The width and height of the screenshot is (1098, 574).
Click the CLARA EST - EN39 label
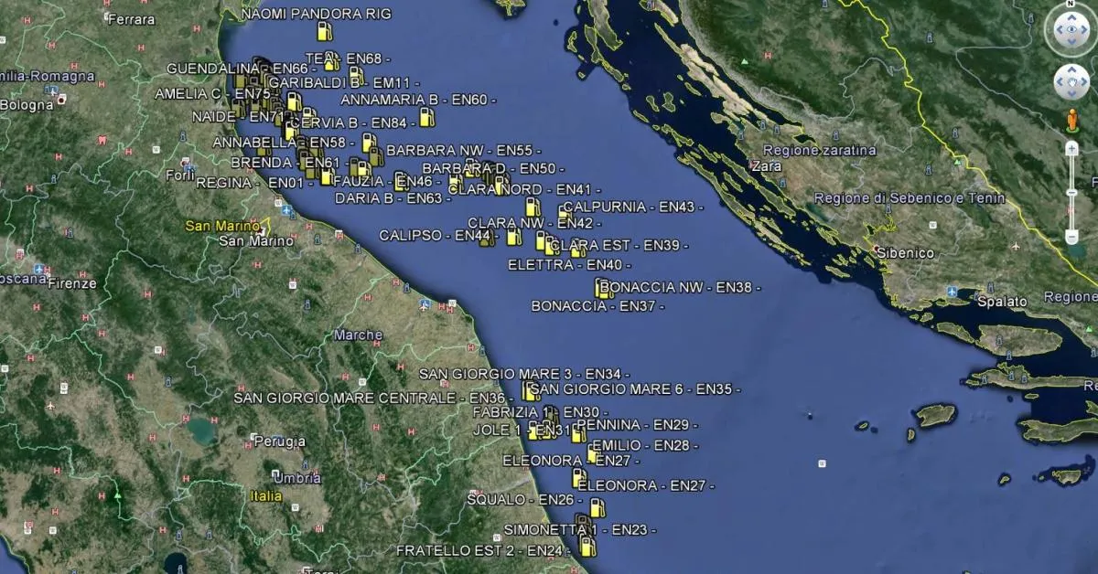click(619, 246)
